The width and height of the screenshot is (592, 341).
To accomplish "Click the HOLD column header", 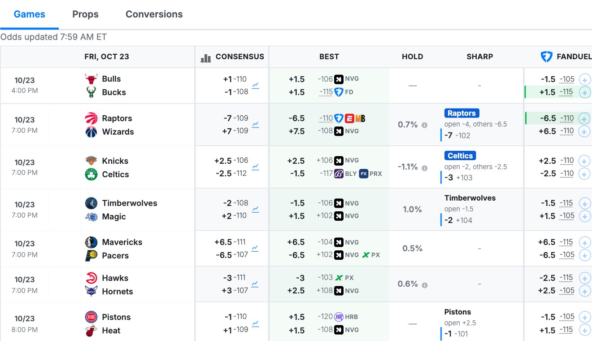I will [x=413, y=57].
